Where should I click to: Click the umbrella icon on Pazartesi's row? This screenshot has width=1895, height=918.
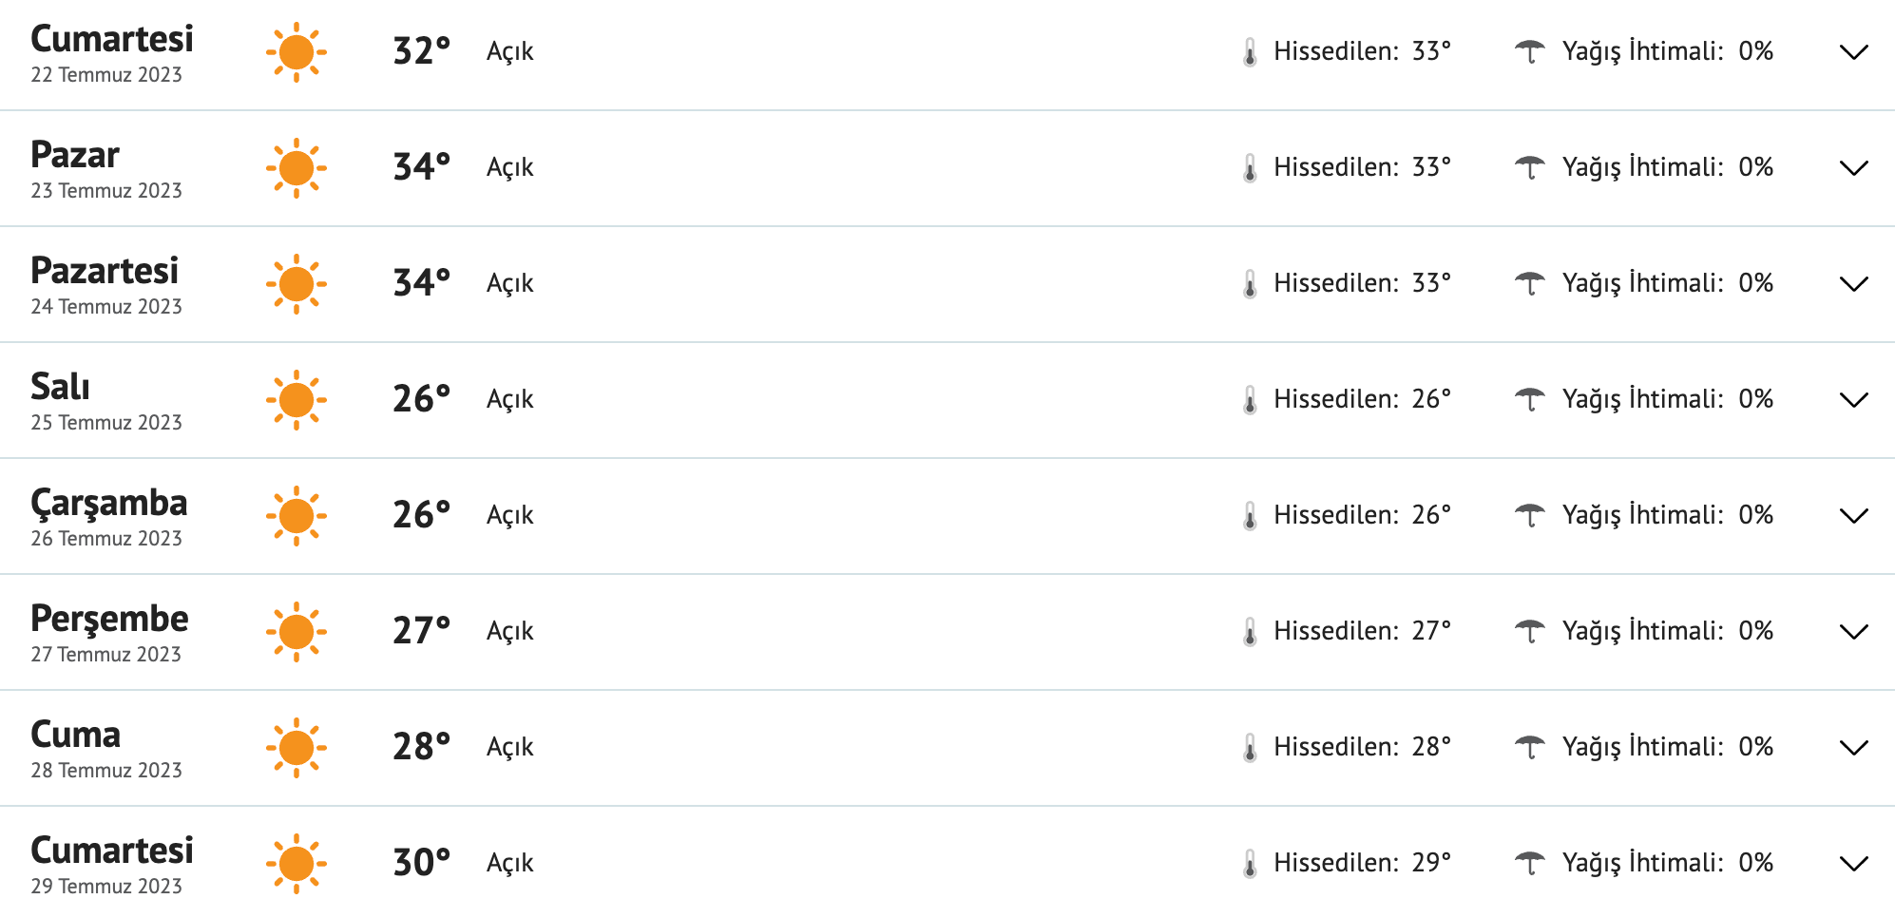[x=1530, y=282]
